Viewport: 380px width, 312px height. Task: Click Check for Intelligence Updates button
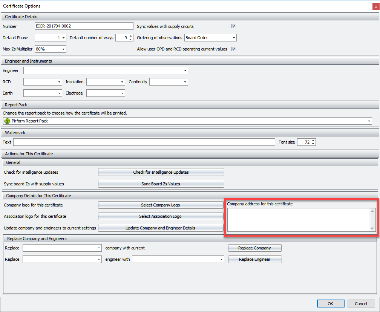161,172
